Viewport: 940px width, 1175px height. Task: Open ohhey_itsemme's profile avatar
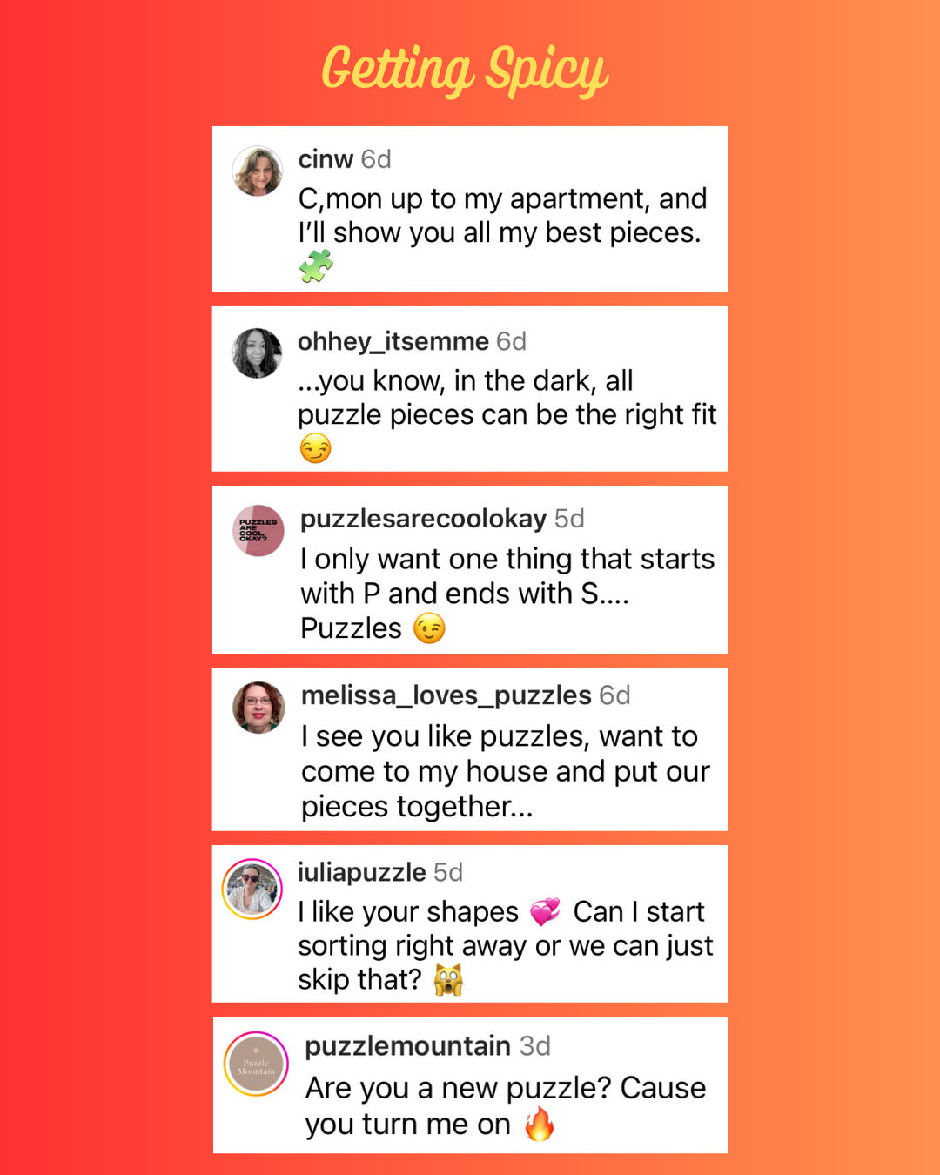tap(257, 353)
